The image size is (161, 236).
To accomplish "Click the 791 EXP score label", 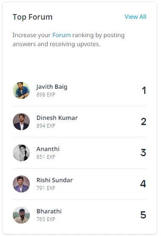I will click(x=46, y=188).
